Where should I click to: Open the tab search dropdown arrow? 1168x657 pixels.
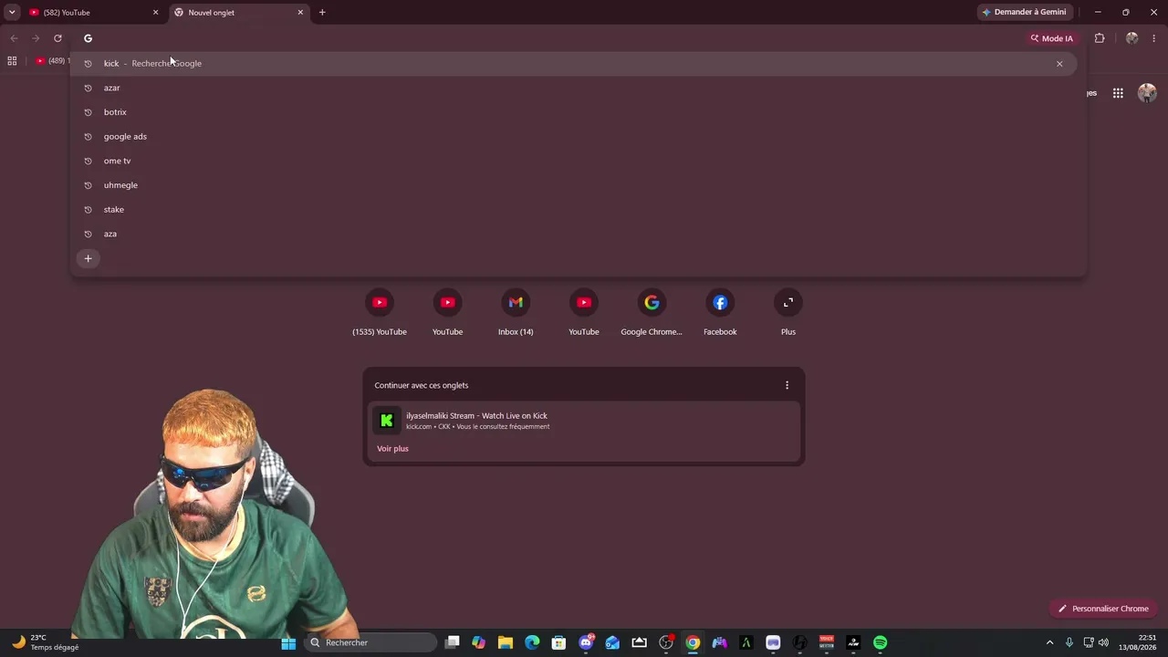coord(12,13)
